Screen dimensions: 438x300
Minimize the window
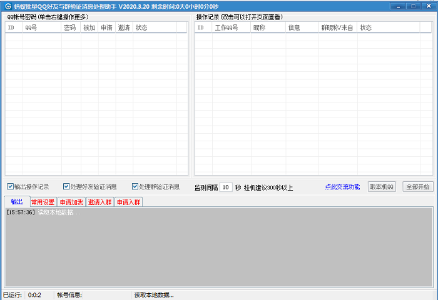(x=398, y=6)
